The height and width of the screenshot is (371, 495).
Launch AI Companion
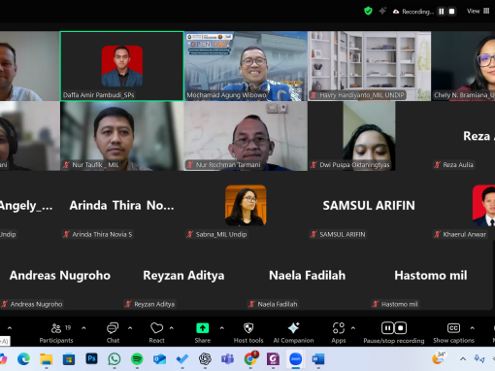coord(293,332)
